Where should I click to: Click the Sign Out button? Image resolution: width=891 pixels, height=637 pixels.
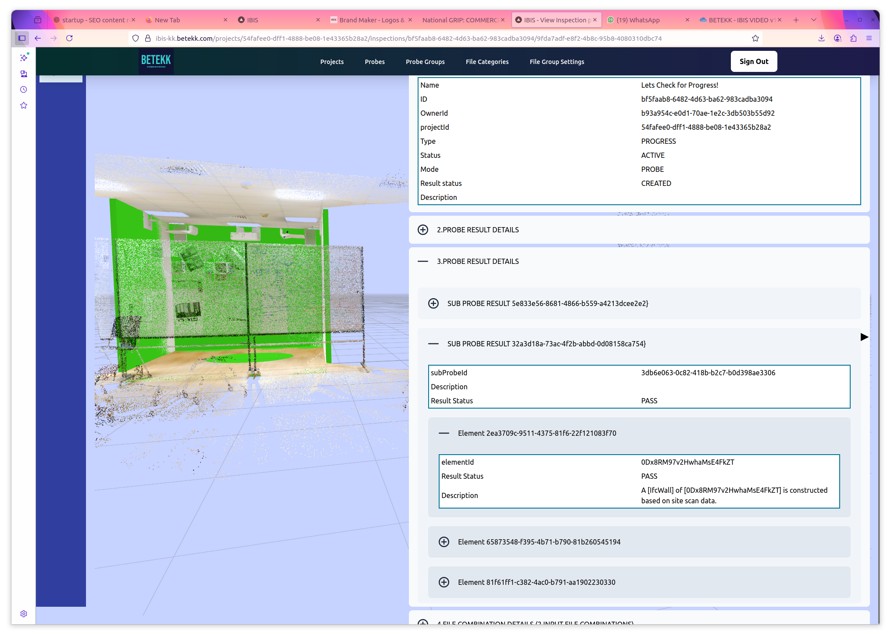pyautogui.click(x=754, y=61)
